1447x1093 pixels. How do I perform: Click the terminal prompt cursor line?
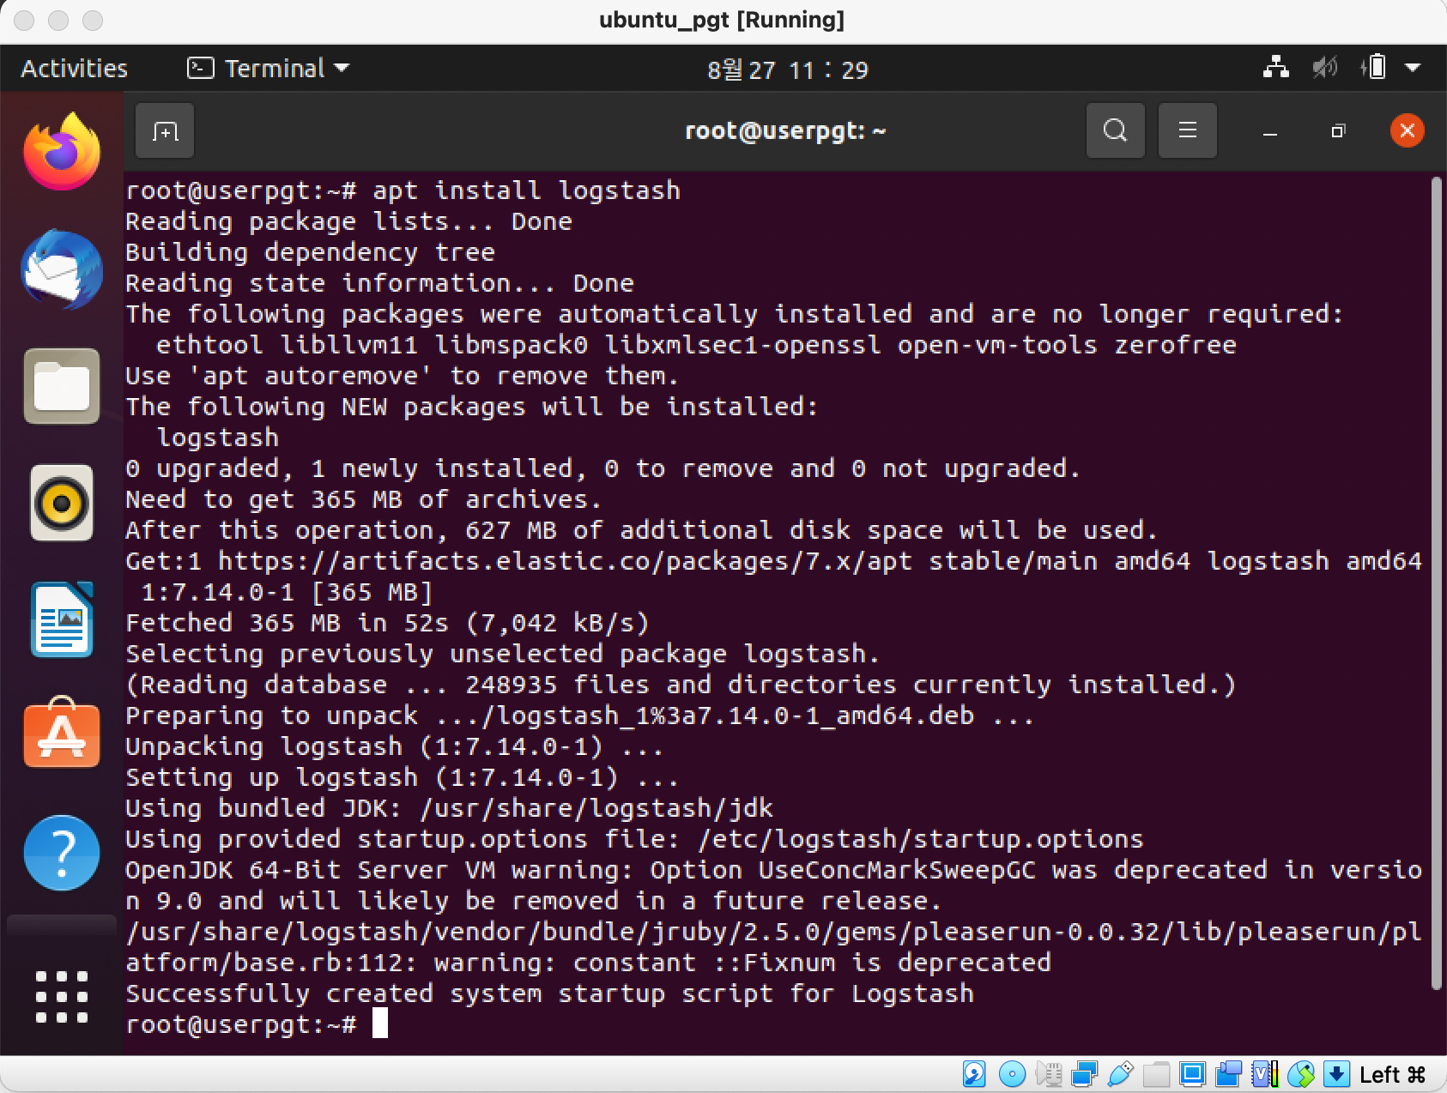tap(256, 1024)
